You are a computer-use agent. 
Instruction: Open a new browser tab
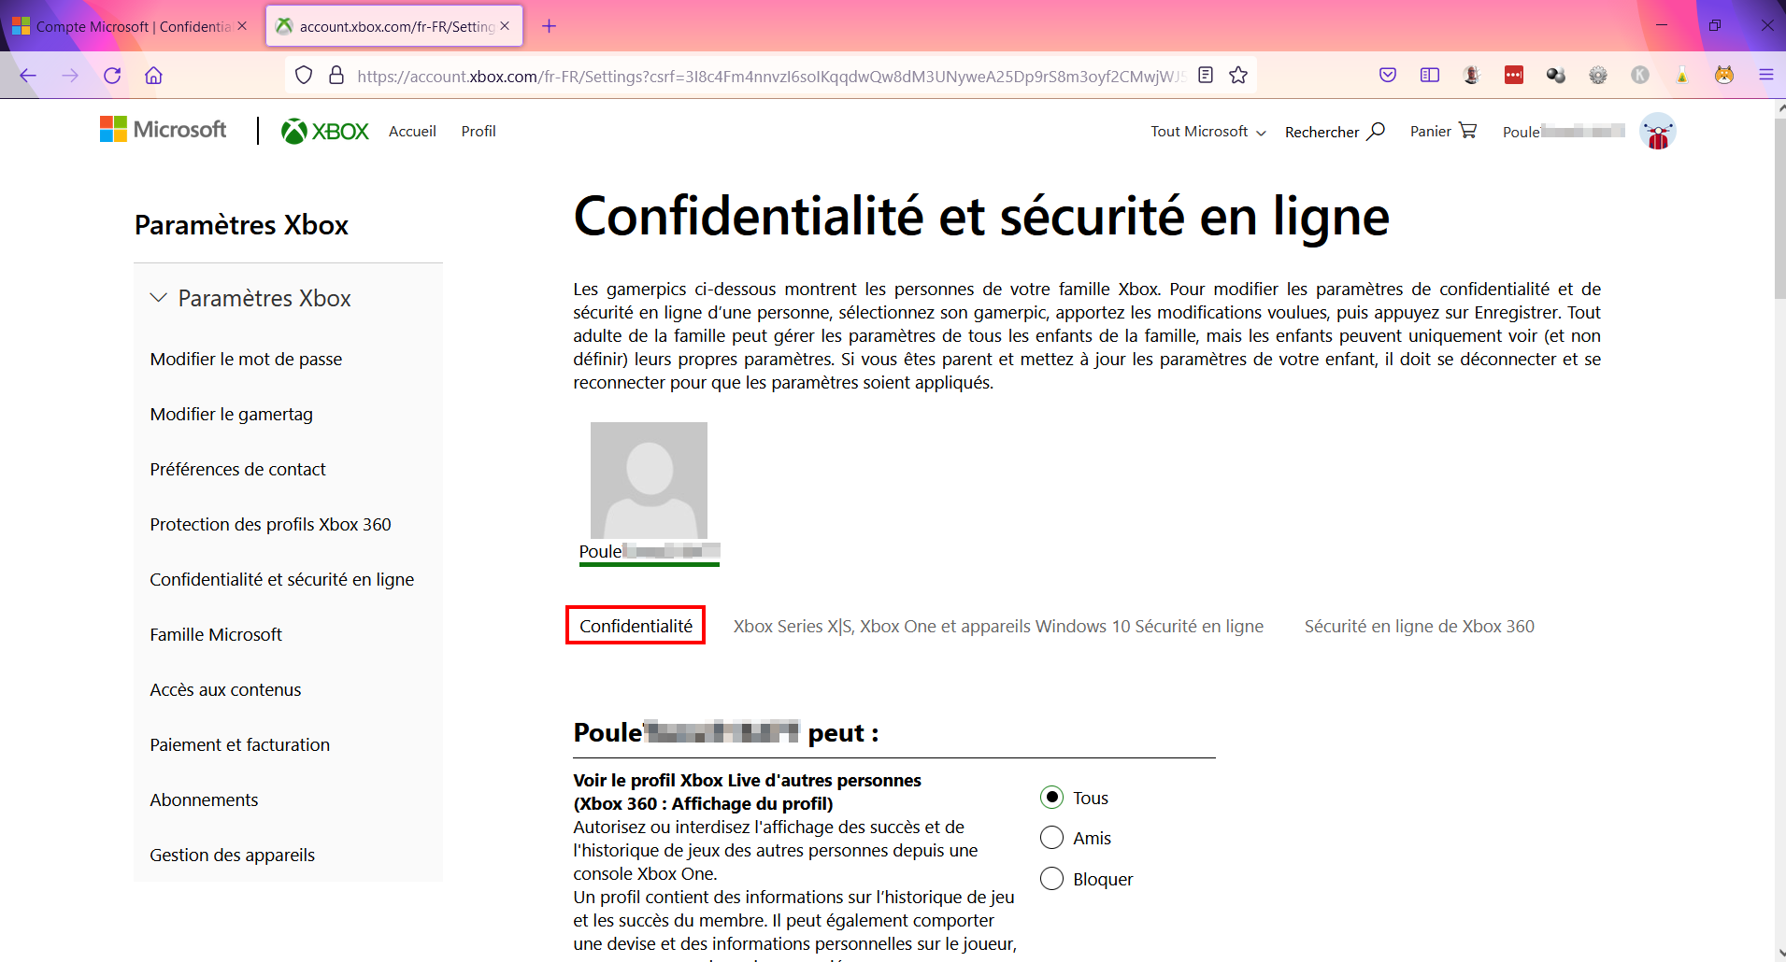pos(550,26)
